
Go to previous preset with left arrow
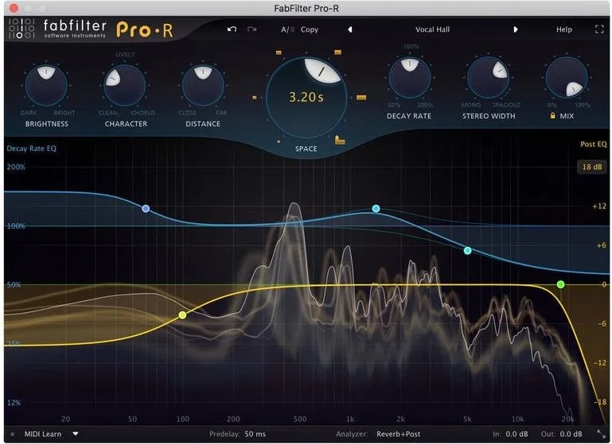tap(350, 29)
